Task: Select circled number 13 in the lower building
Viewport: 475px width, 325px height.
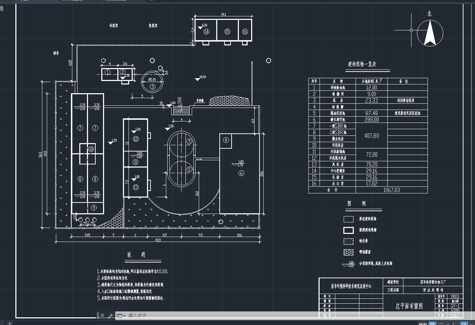Action: coord(136,187)
